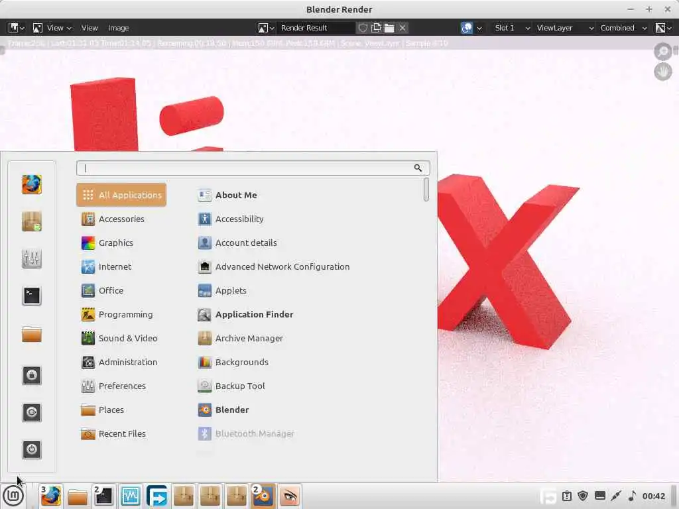Click the magnifier icon in search field

(418, 168)
